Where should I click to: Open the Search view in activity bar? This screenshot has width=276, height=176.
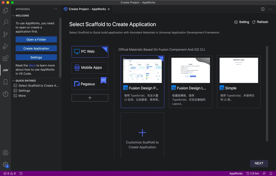[x=6, y=22]
